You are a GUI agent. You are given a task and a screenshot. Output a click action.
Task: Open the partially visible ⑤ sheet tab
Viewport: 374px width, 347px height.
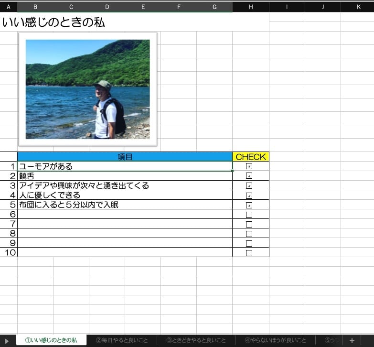tap(330, 340)
